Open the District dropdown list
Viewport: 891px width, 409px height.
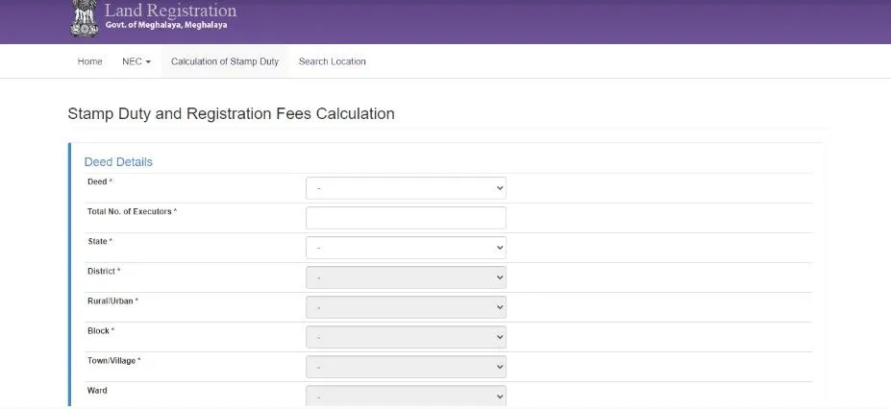coord(405,277)
